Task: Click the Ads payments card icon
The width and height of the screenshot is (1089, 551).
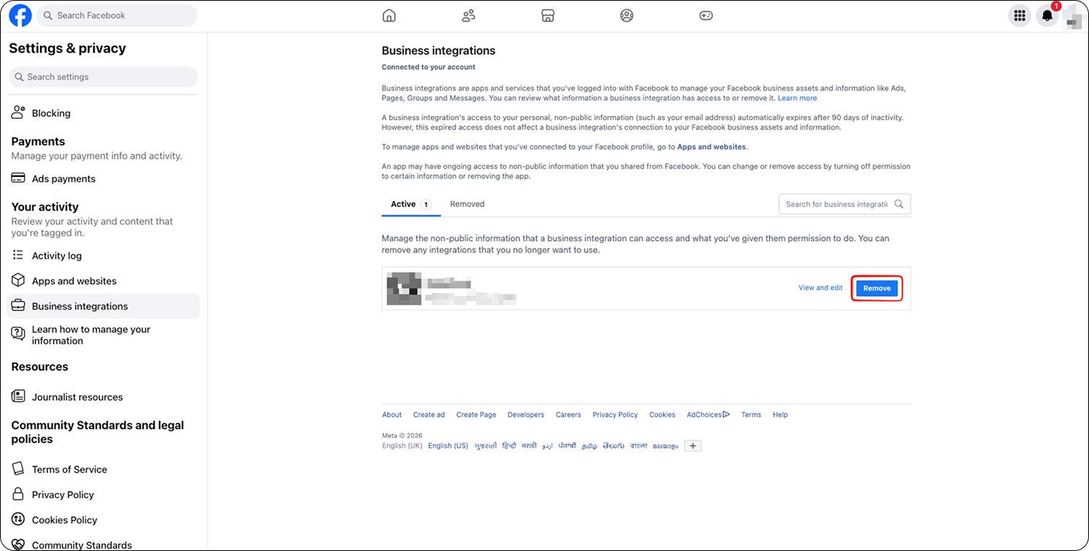Action: coord(19,178)
